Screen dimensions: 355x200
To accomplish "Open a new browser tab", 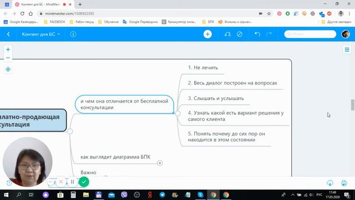I will (80, 4).
